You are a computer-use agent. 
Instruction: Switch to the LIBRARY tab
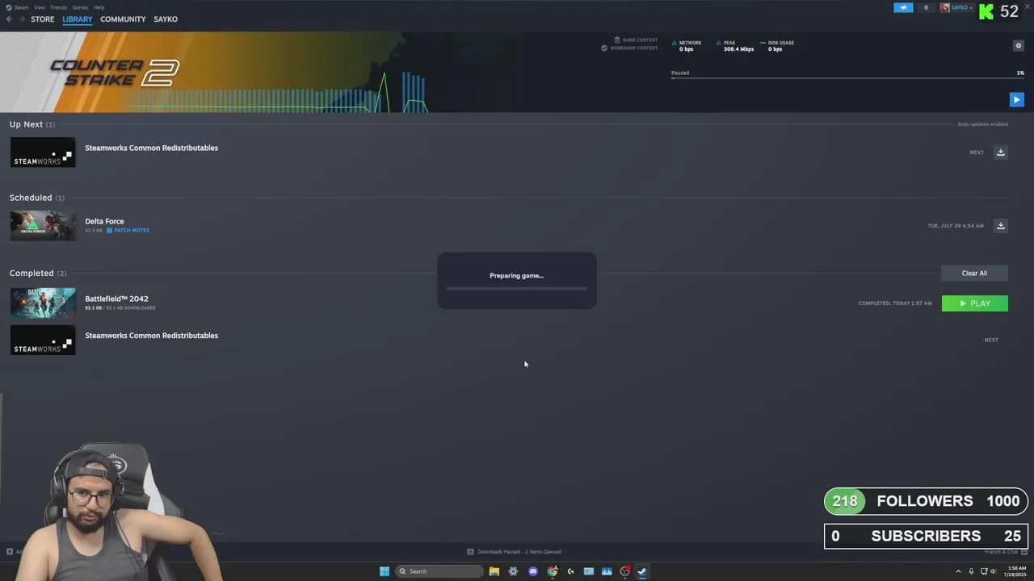coord(78,19)
